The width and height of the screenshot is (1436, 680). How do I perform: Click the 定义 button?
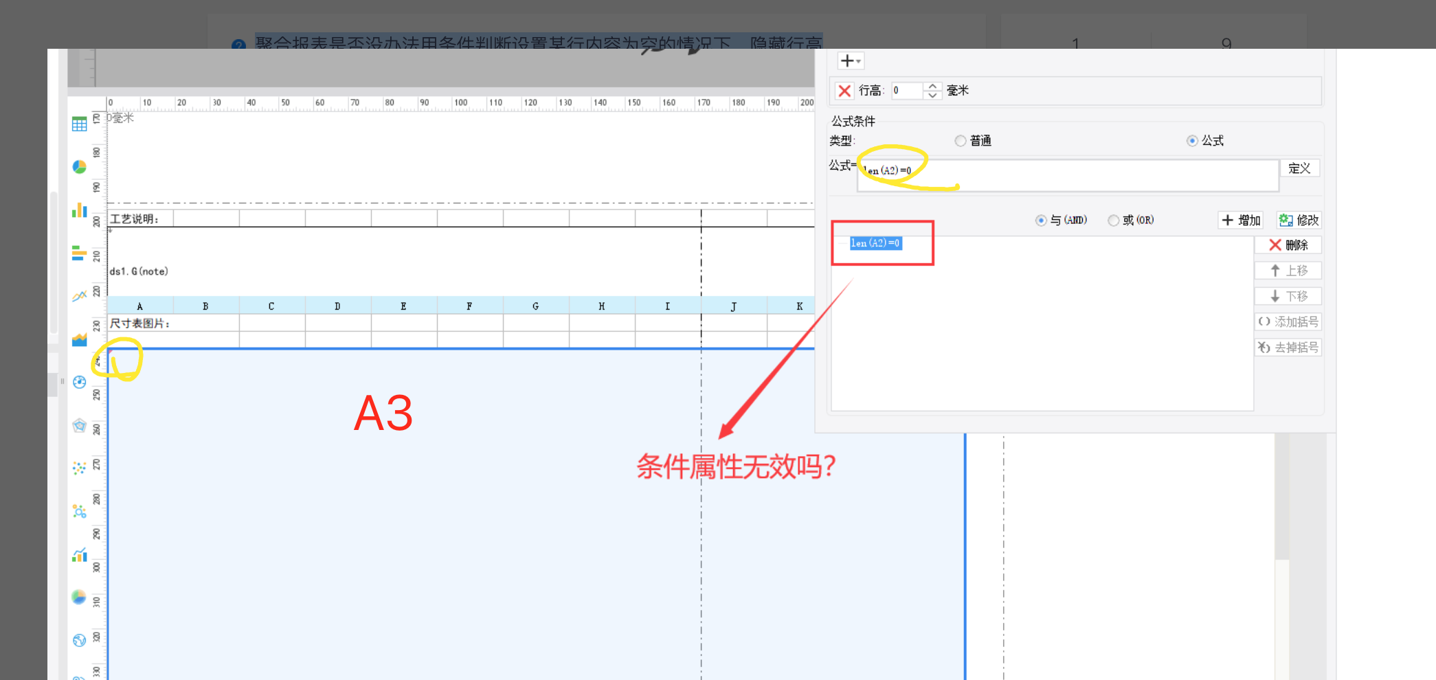[1299, 168]
